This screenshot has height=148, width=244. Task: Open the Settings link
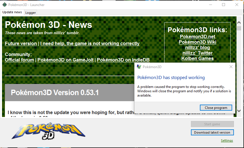(227, 141)
